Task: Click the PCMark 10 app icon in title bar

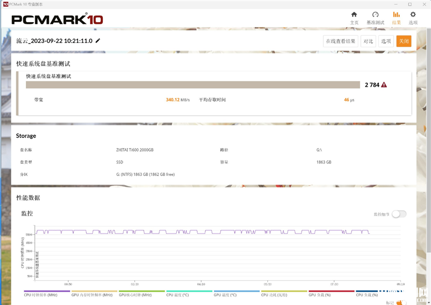Action: click(x=5, y=4)
